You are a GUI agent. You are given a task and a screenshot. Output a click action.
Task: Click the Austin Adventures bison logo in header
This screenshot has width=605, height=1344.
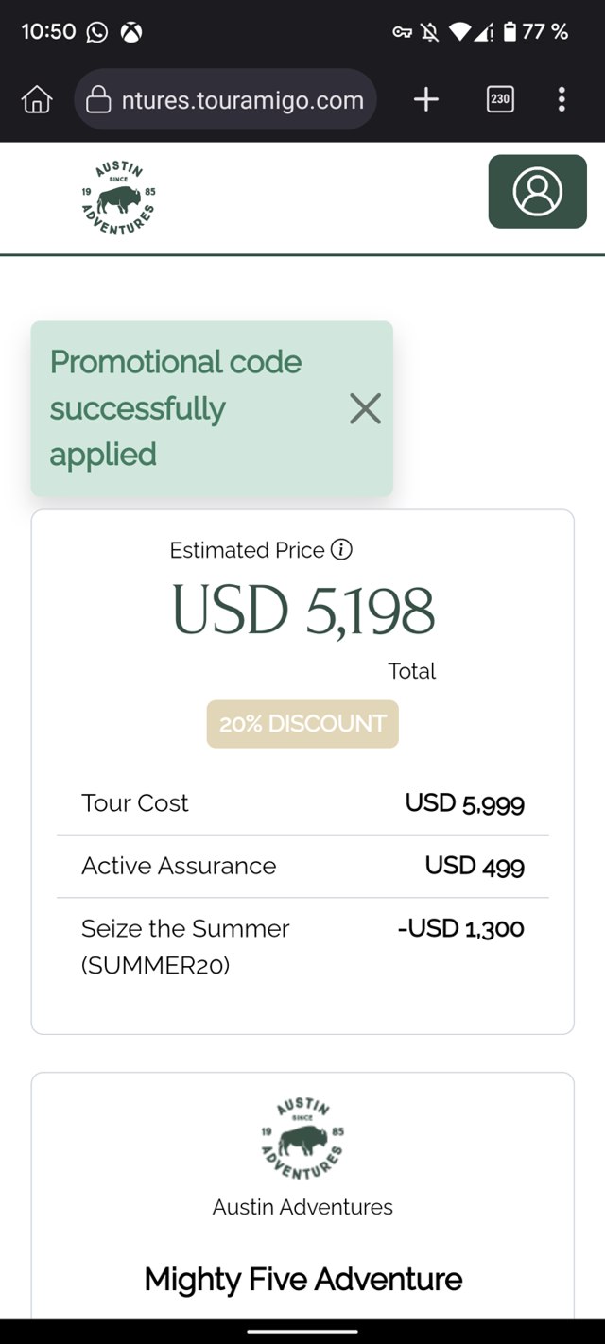[119, 198]
